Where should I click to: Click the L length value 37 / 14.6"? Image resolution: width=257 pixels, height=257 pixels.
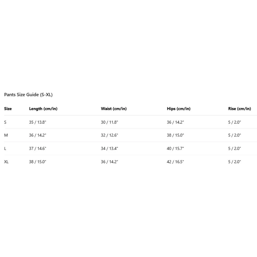point(38,148)
